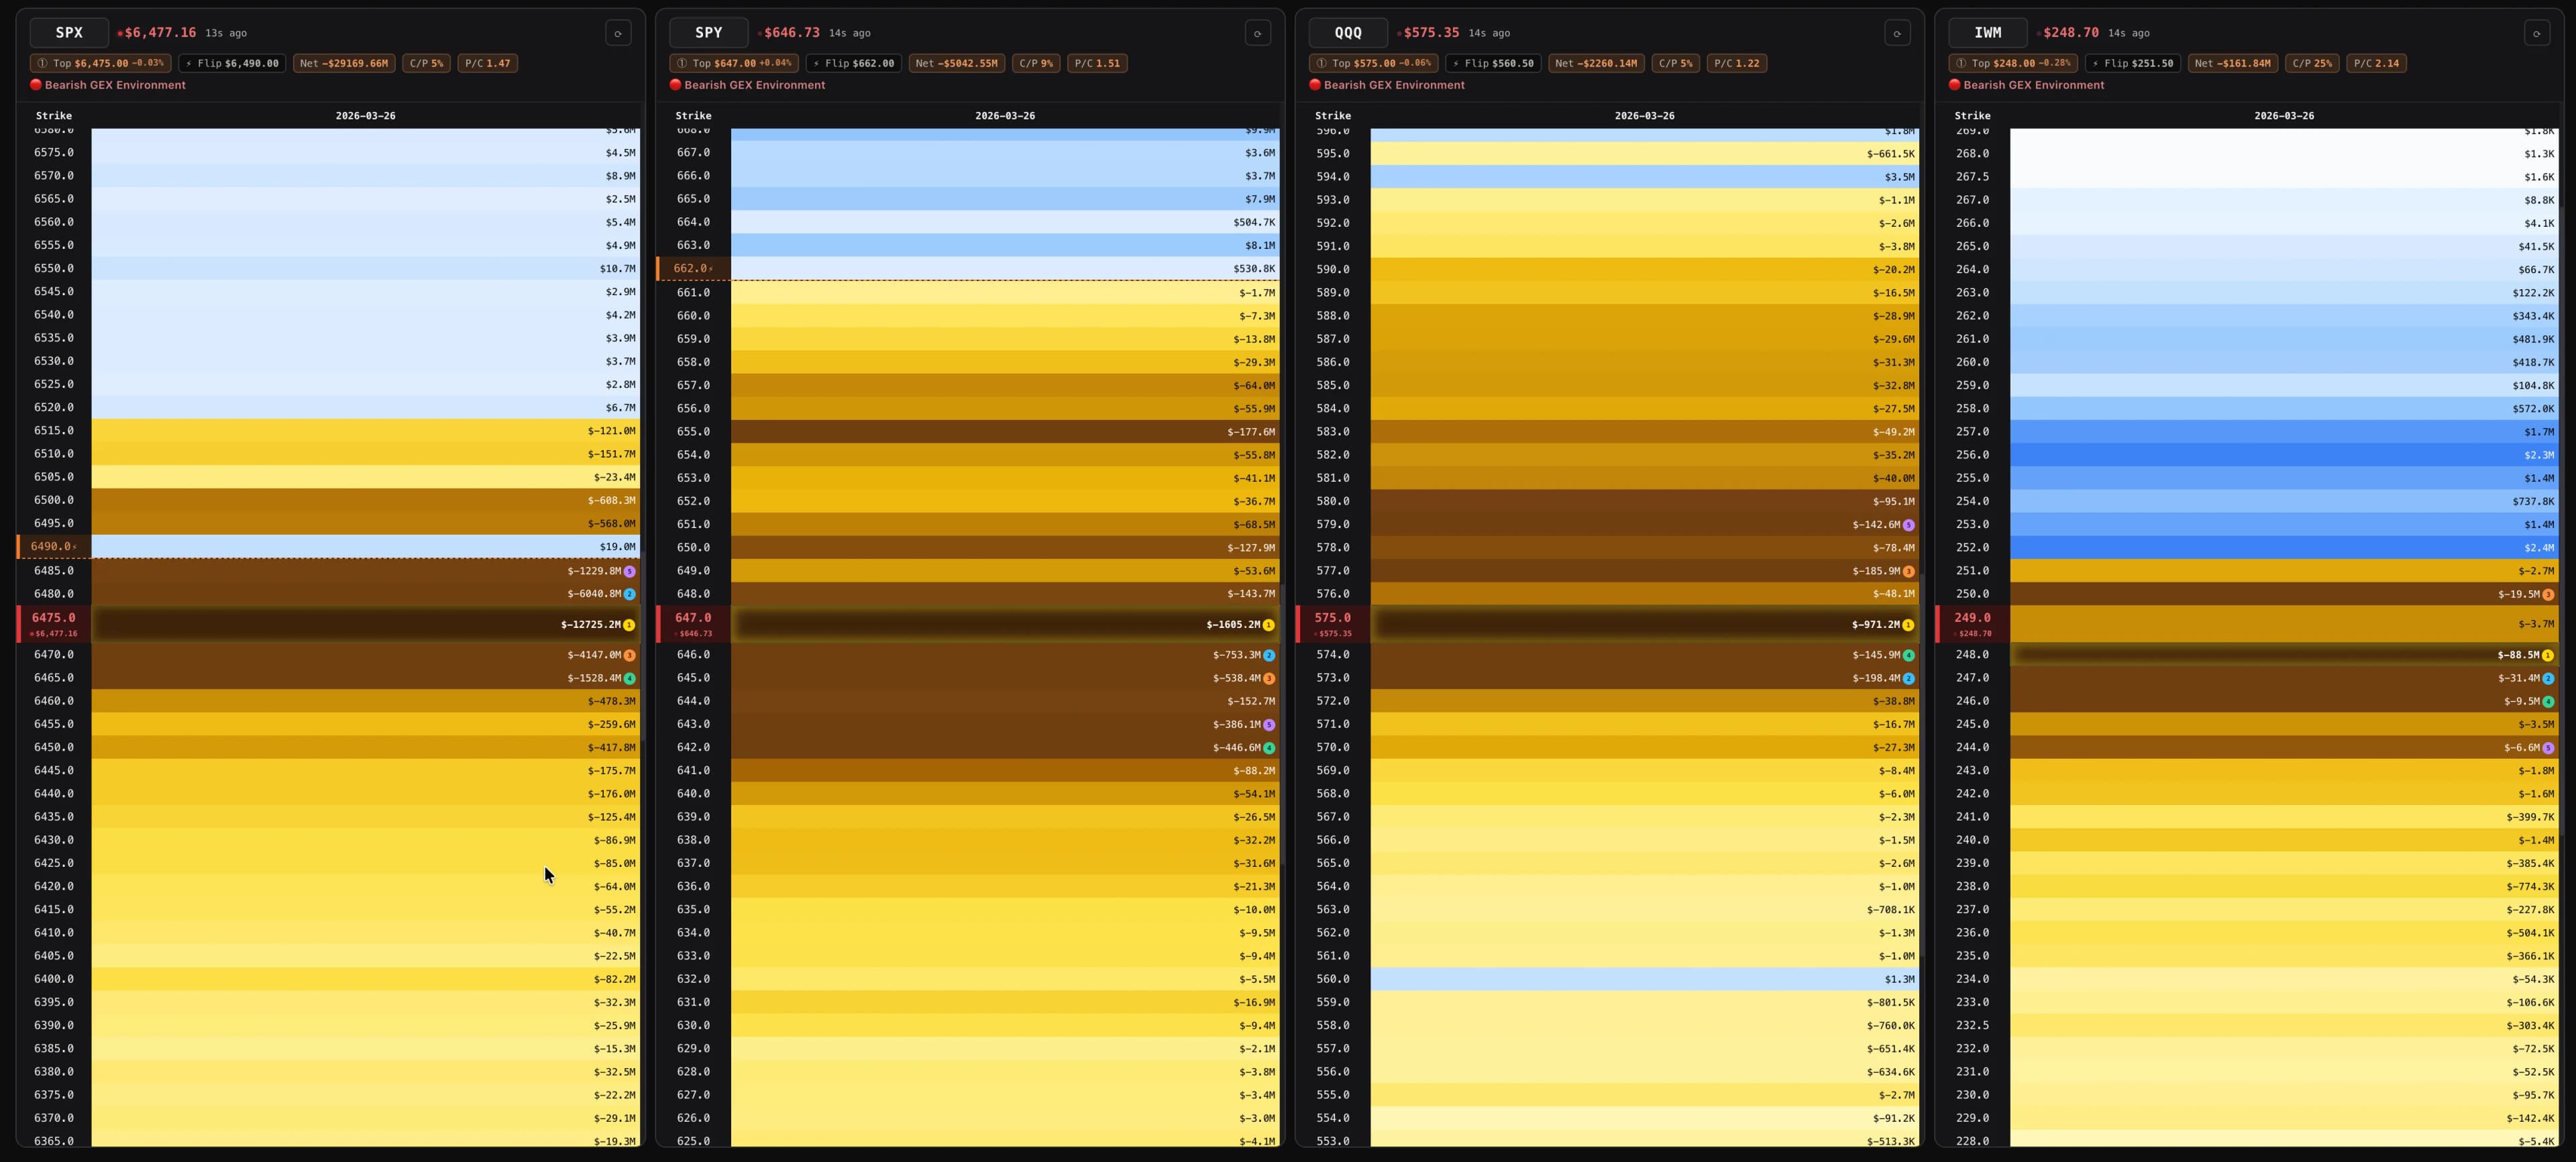
Task: Click the SPX Top $6,475.00 badge
Action: point(100,63)
